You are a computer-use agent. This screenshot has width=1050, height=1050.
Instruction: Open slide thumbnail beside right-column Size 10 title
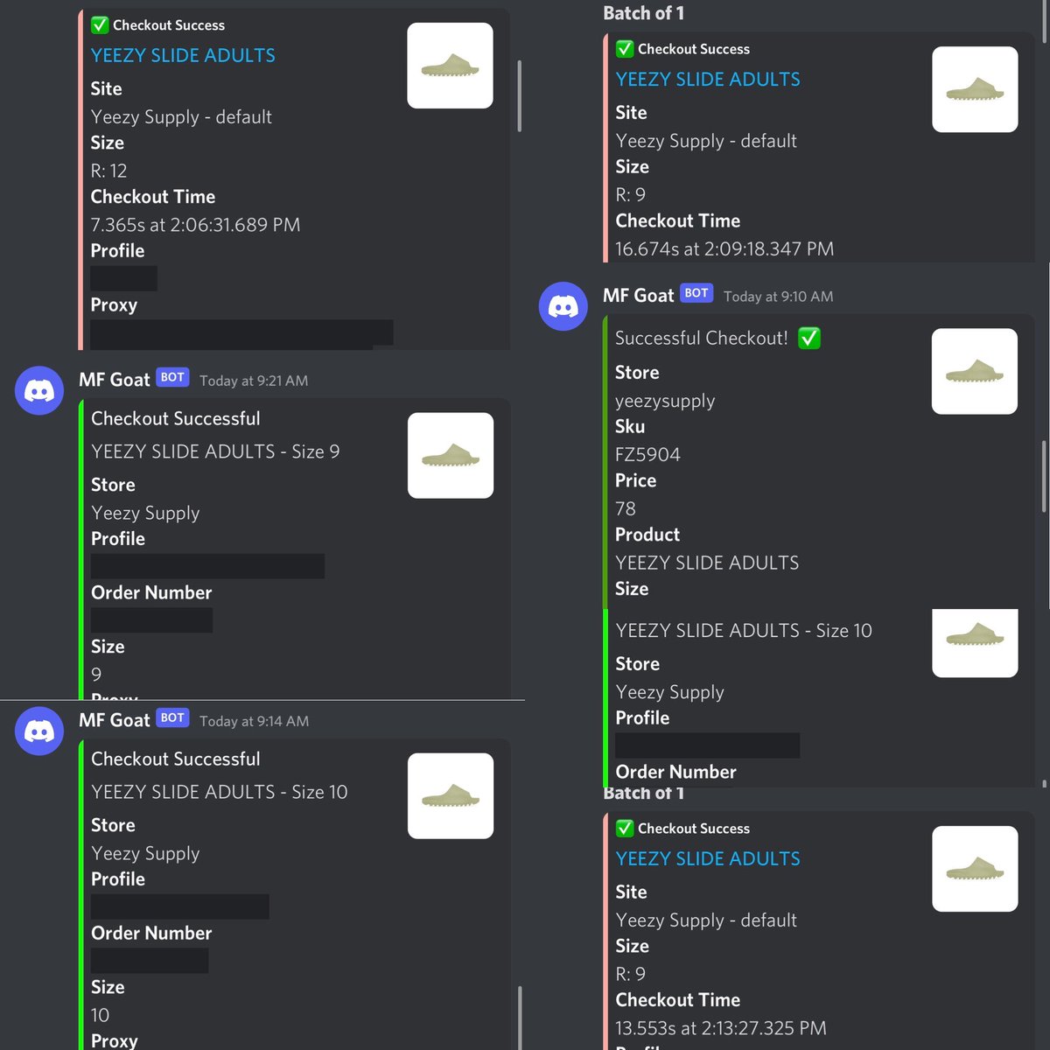pos(975,642)
